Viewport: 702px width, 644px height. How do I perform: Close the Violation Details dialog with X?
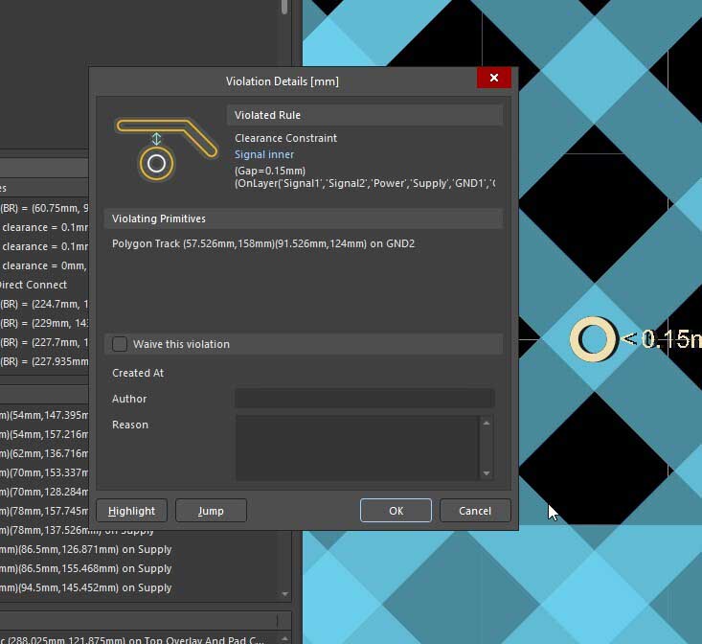493,79
